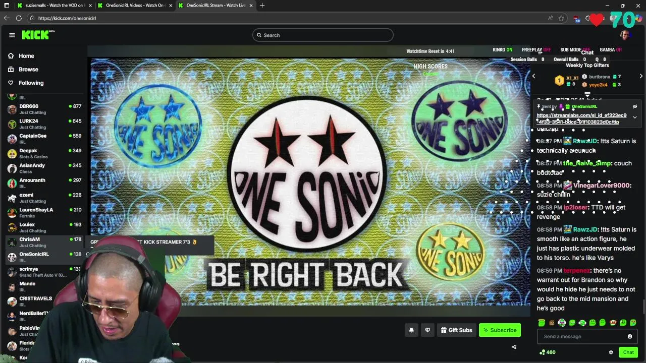Open a new browser tab
This screenshot has height=363, width=646.
pyautogui.click(x=262, y=5)
